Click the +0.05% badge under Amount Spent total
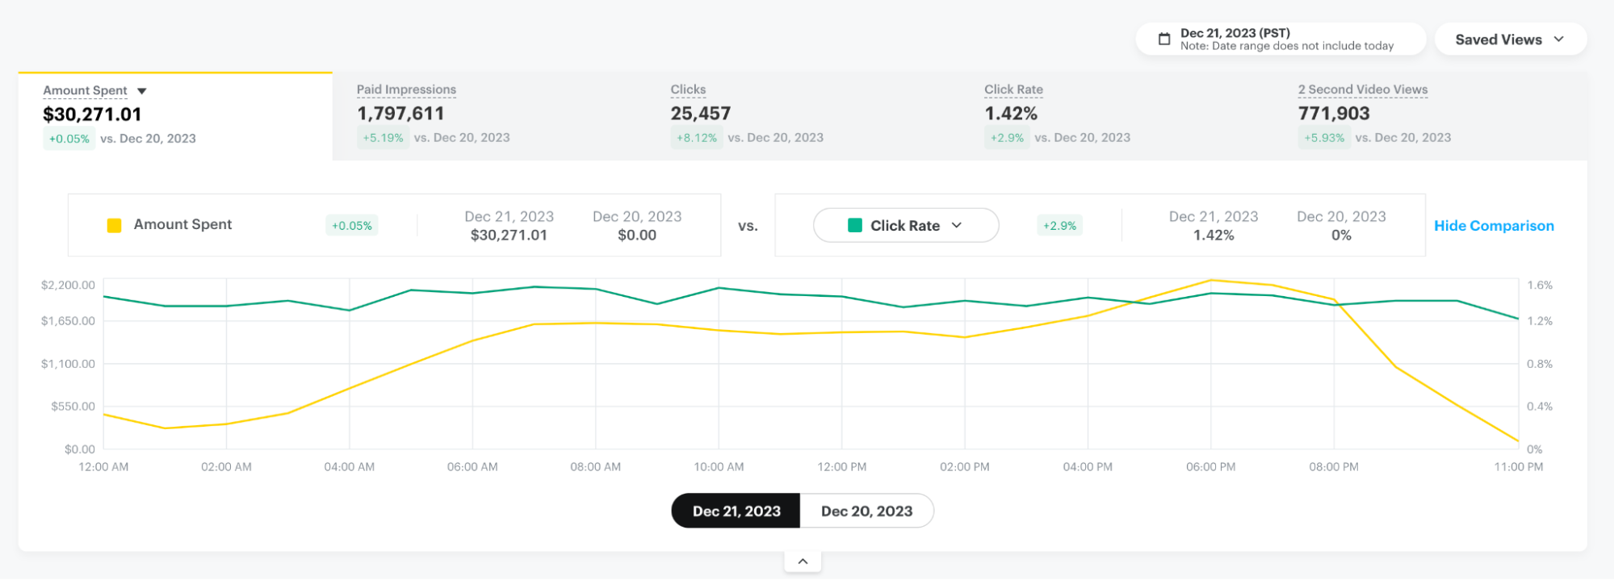The height and width of the screenshot is (580, 1614). [69, 139]
